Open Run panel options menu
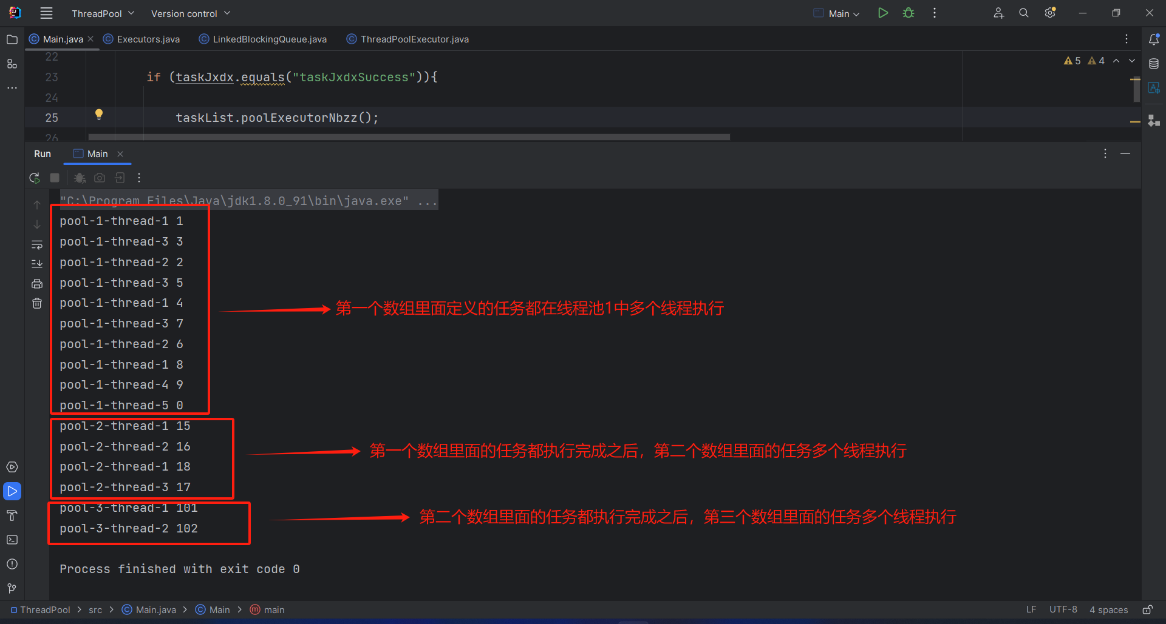Screen dimensions: 1166x624 point(1105,153)
